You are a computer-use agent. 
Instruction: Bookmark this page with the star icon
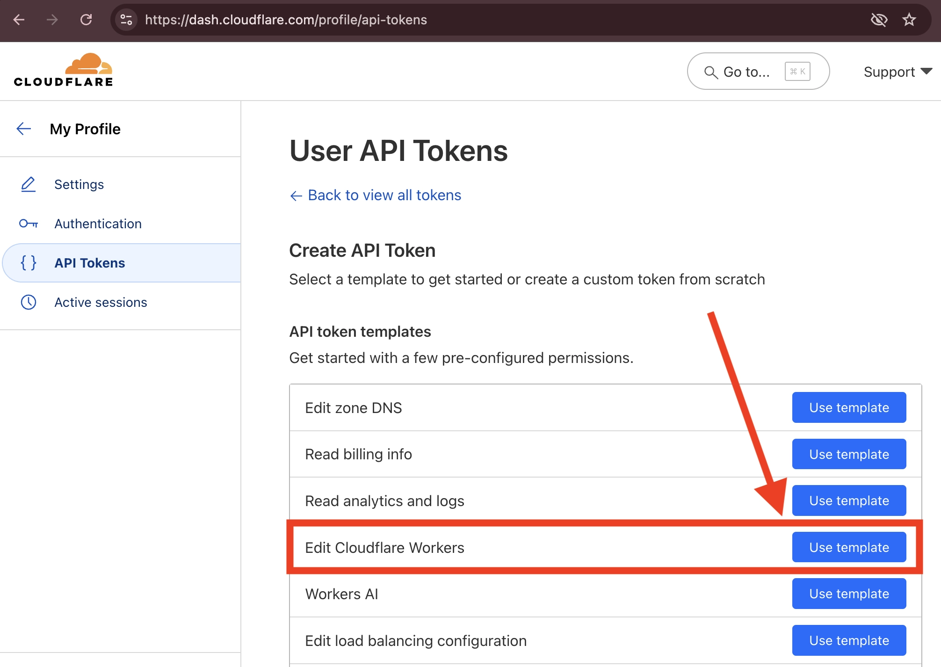click(x=909, y=20)
